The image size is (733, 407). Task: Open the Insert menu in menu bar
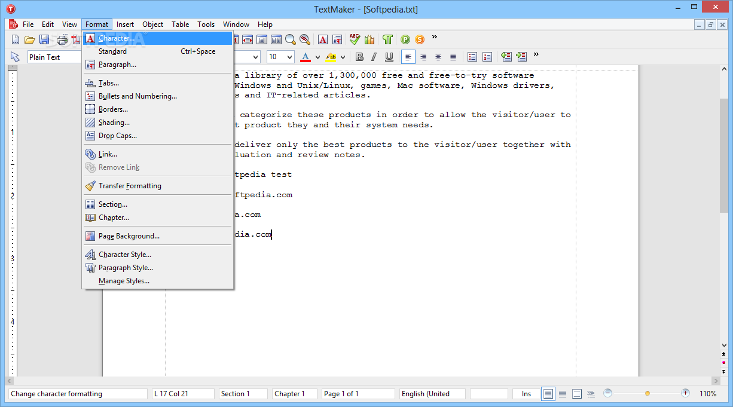[125, 25]
